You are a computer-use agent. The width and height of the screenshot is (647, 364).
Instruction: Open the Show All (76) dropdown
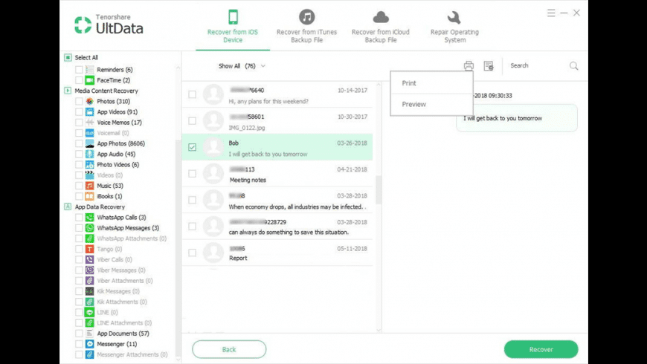coord(242,66)
